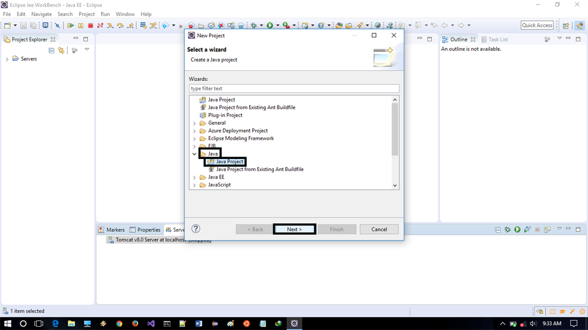Expand the Java EE folder
The height and width of the screenshot is (330, 588).
[x=194, y=177]
